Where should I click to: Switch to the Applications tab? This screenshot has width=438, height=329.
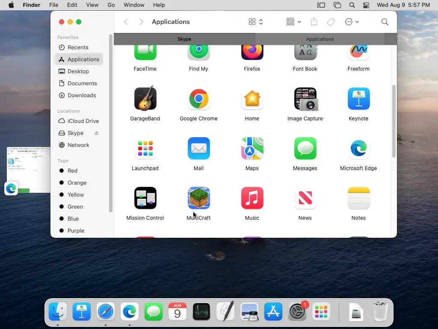tap(320, 39)
